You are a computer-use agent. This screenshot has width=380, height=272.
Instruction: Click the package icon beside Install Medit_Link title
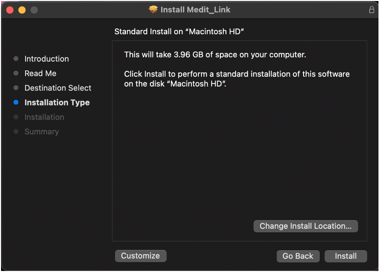tap(153, 10)
